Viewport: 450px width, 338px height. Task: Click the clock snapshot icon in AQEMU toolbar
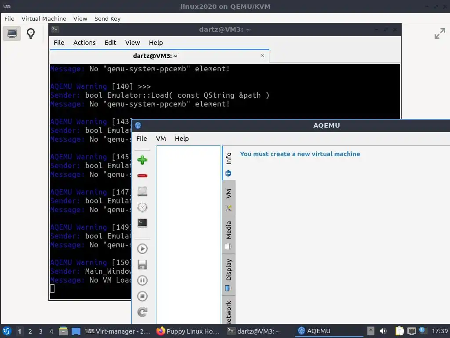pyautogui.click(x=142, y=207)
